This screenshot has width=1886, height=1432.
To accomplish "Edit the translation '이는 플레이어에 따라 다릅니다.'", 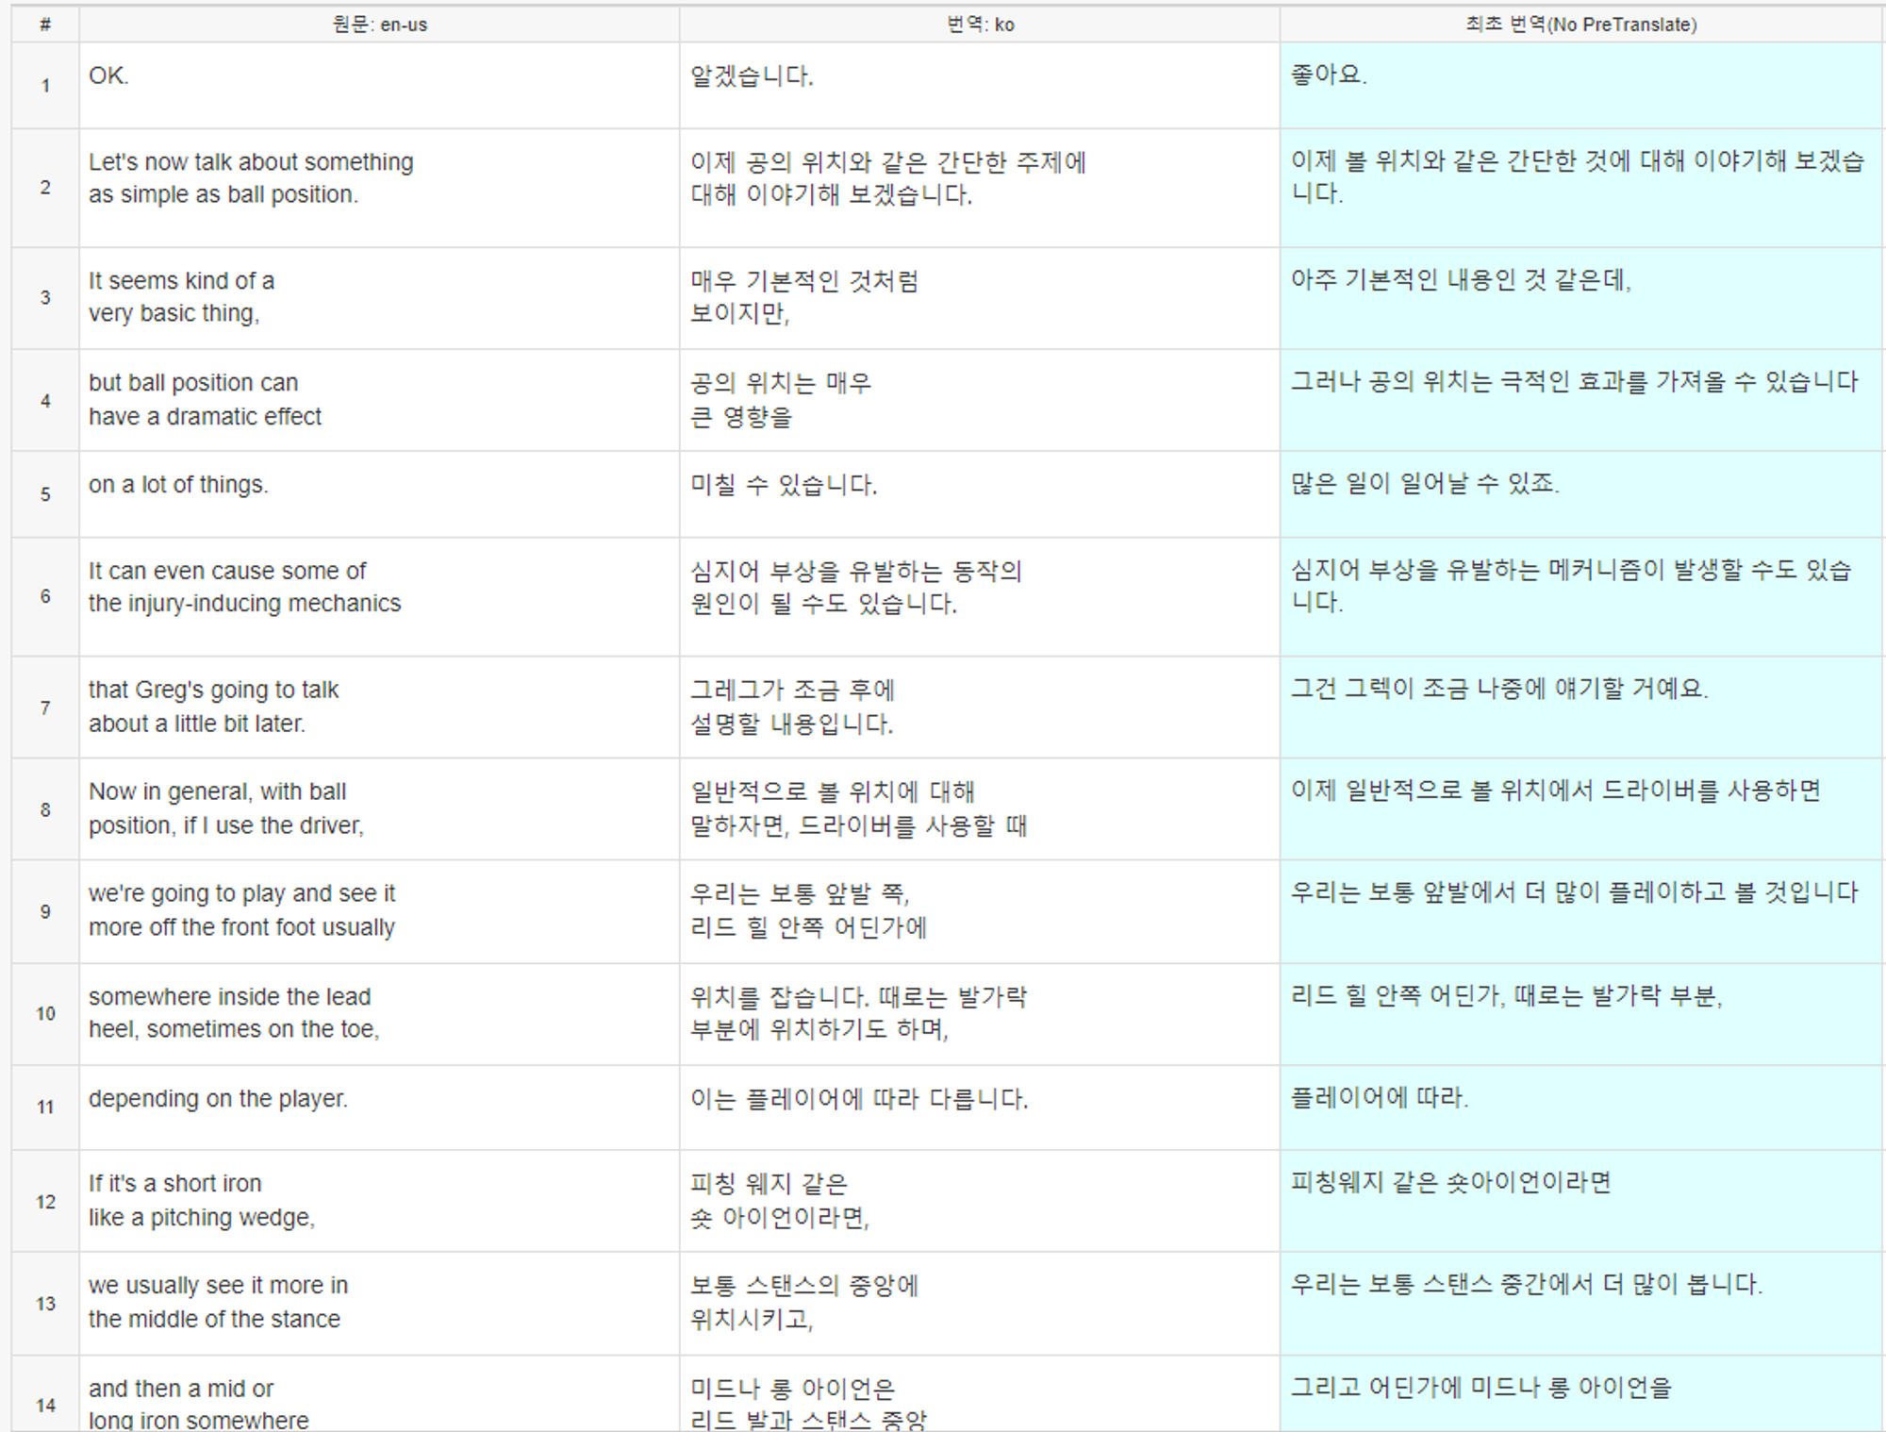I will [858, 1099].
